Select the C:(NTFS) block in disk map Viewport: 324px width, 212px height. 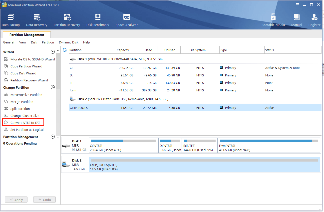tap(123, 145)
